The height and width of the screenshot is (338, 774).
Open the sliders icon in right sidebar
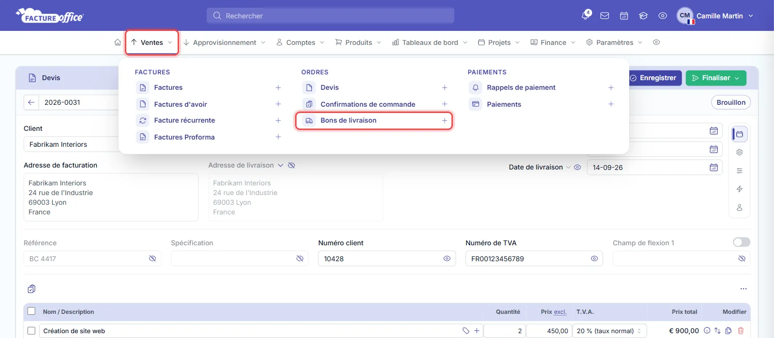tap(740, 170)
